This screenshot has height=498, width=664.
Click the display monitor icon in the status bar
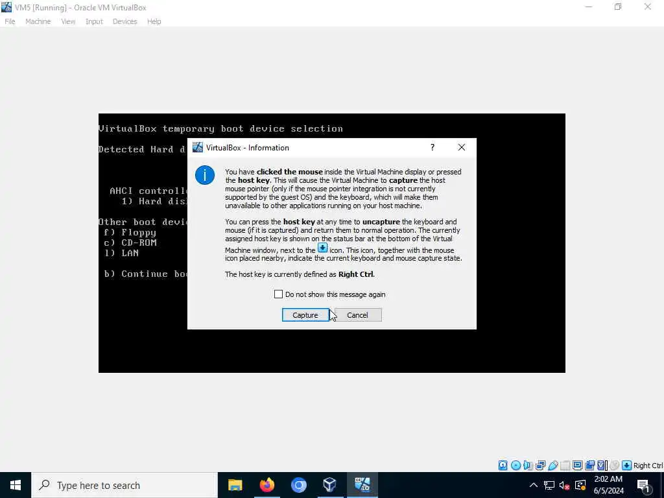pyautogui.click(x=577, y=465)
